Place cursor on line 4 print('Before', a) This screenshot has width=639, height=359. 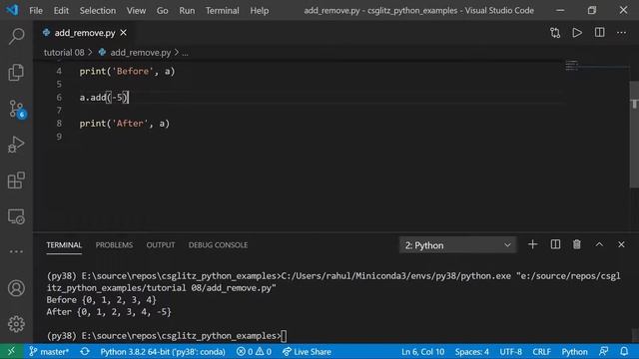point(127,71)
